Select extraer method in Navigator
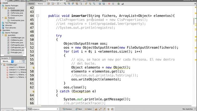The image size is (197, 111). tap(16, 70)
